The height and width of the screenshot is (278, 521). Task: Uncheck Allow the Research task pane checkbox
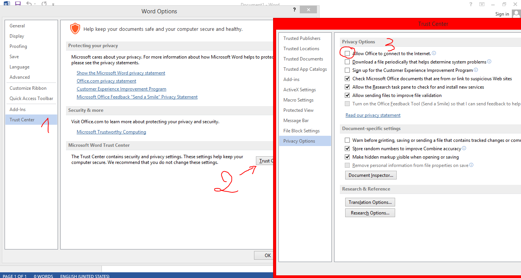(x=347, y=87)
